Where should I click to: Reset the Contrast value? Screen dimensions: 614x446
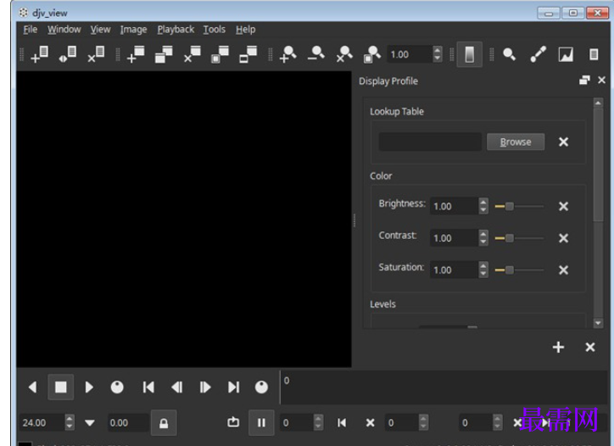tap(563, 237)
